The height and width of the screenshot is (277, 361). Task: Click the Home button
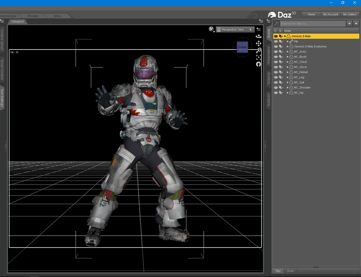coord(311,14)
